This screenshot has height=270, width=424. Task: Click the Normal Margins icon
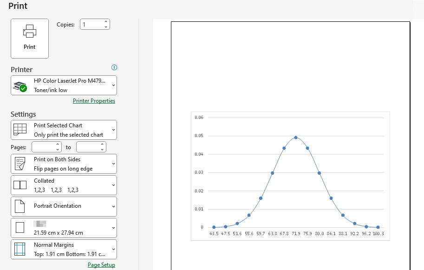pyautogui.click(x=20, y=249)
